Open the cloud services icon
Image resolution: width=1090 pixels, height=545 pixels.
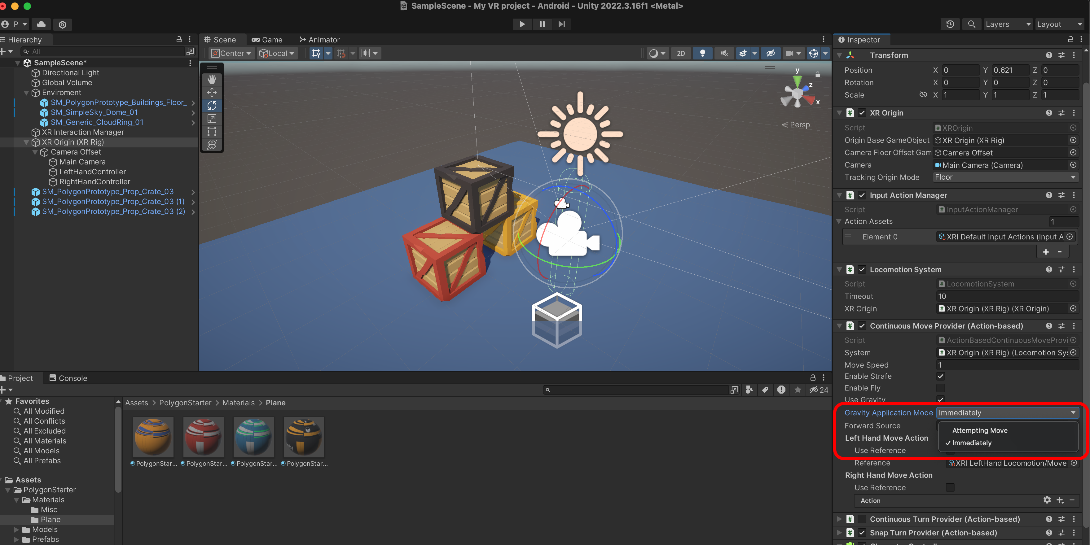(x=41, y=24)
